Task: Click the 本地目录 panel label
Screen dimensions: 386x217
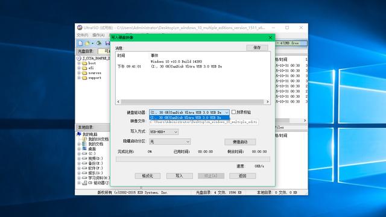Action: click(86, 127)
